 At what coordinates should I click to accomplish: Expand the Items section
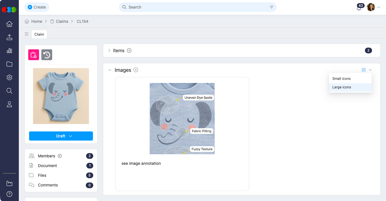109,50
